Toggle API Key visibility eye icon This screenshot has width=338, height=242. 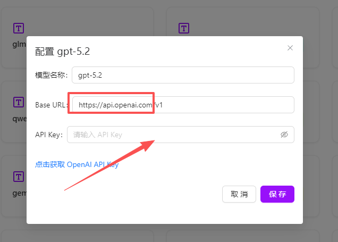click(284, 135)
